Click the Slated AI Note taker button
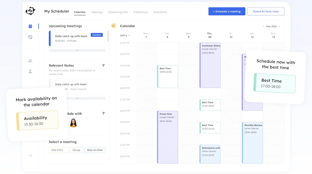 (x=266, y=12)
